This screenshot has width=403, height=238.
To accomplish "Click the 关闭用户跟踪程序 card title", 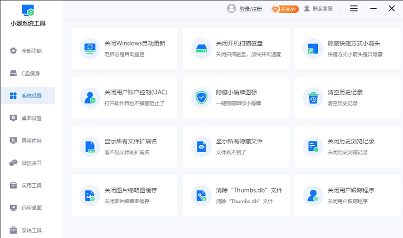I will [350, 190].
